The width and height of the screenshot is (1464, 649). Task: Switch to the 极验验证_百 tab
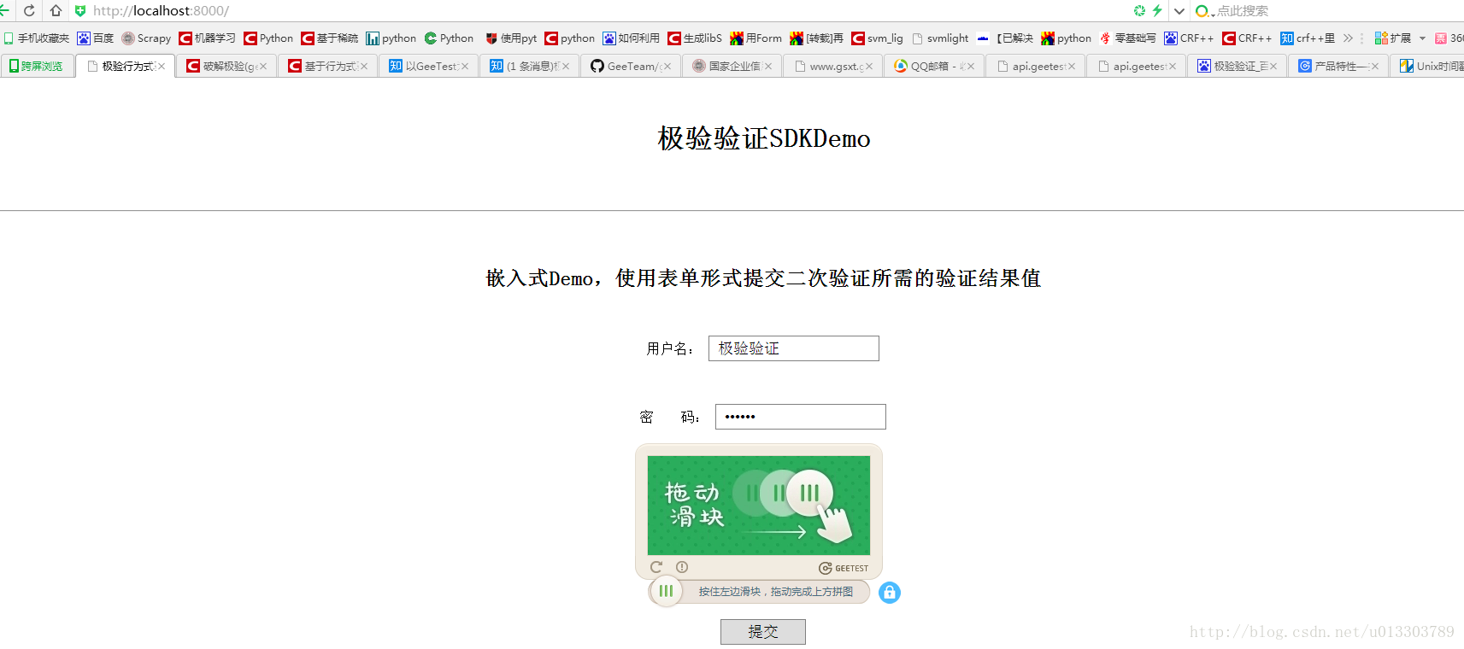[1238, 66]
